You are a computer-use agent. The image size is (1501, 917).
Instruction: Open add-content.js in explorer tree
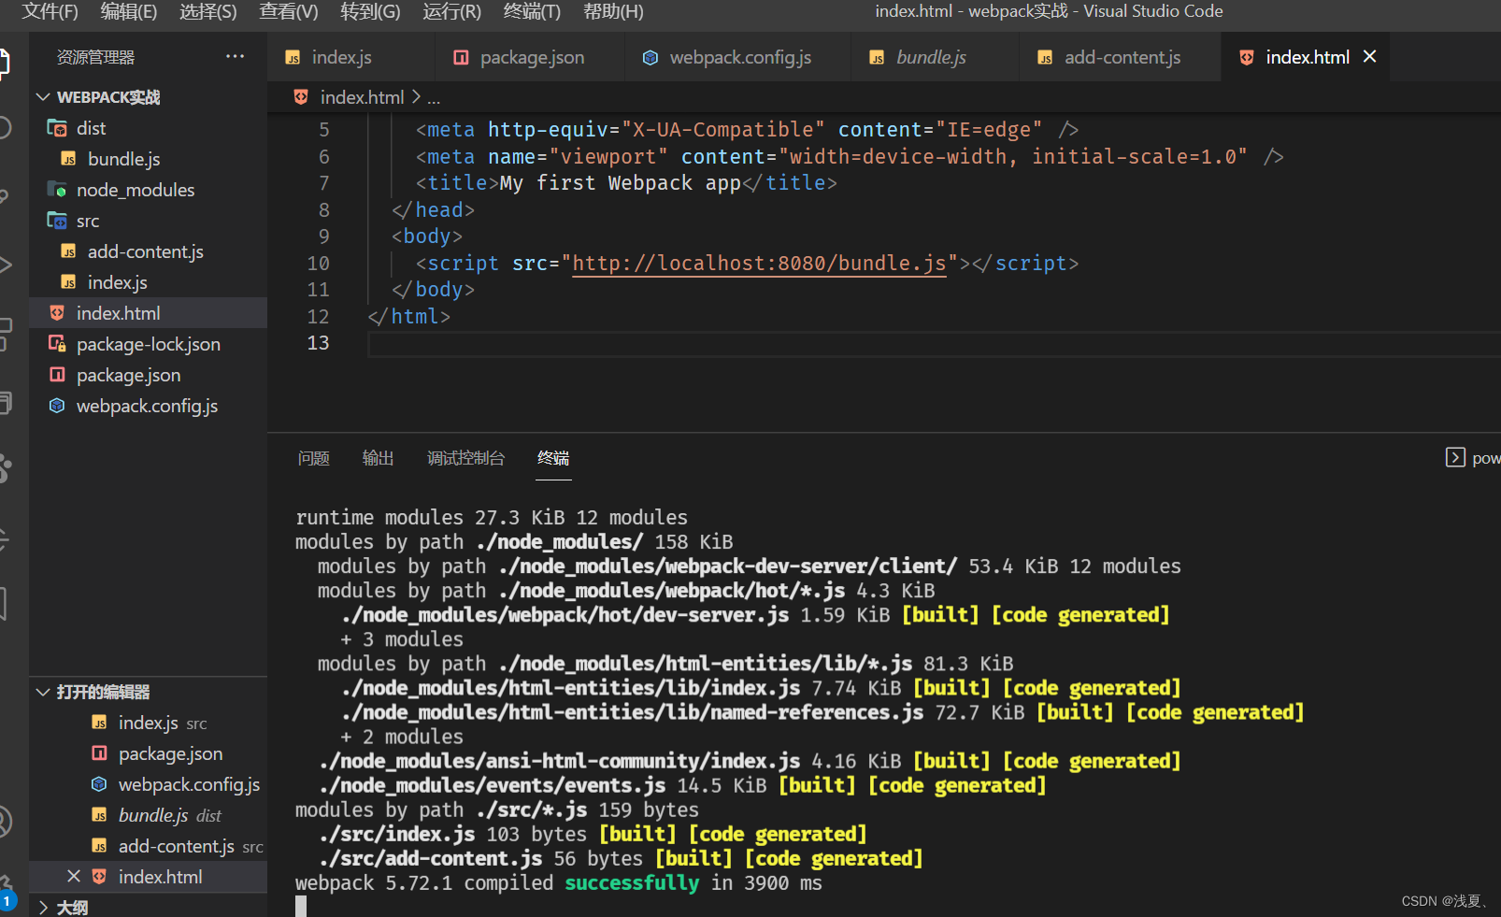click(148, 251)
